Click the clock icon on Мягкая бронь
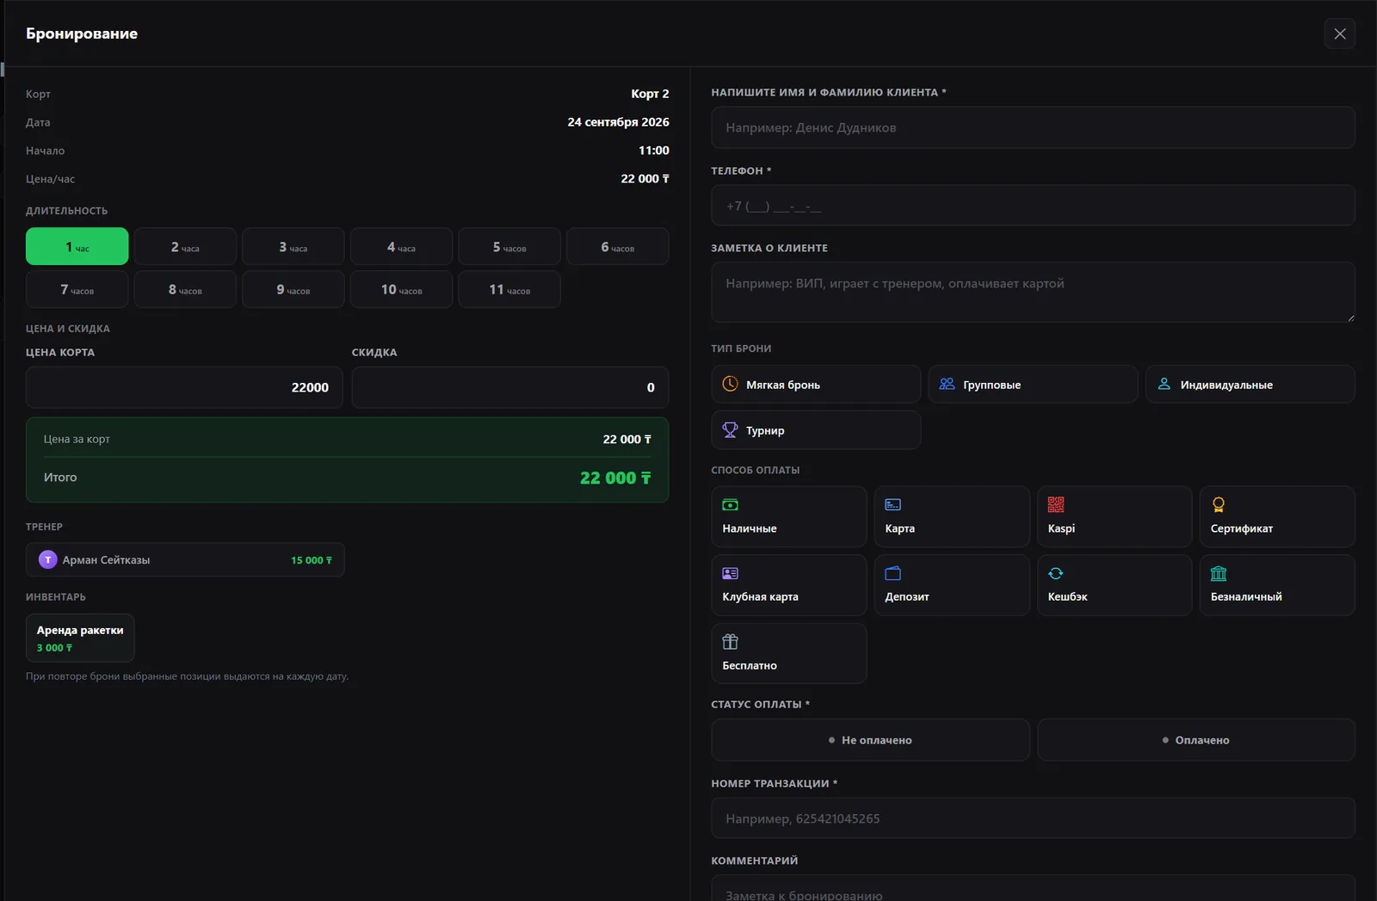 [730, 384]
